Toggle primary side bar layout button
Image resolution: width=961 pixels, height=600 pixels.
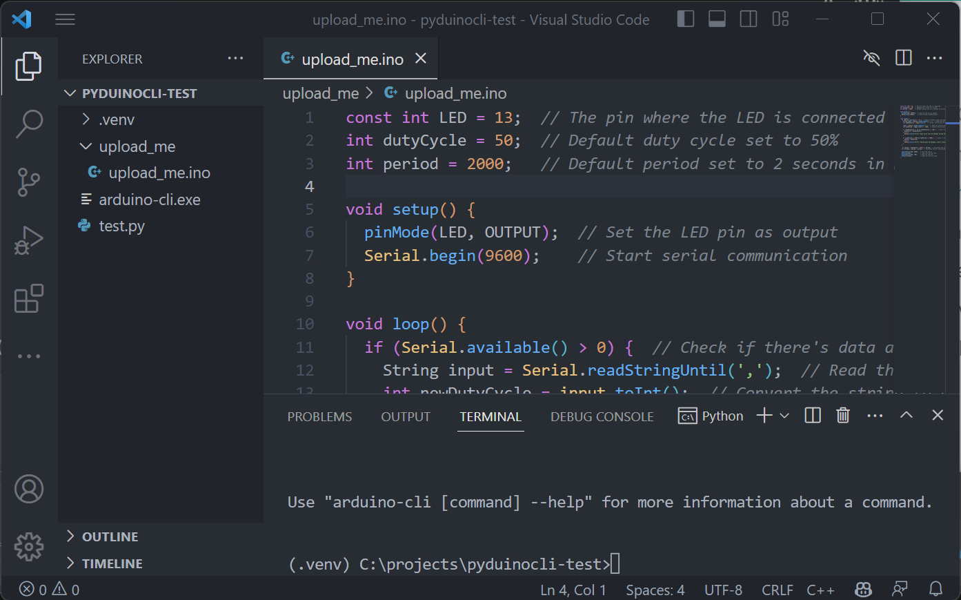686,19
